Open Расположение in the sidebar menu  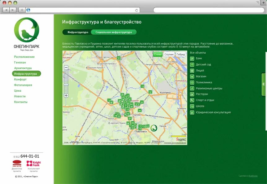24,57
